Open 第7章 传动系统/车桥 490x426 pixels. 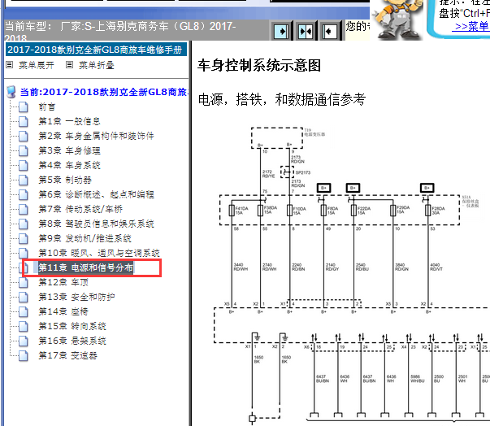pyautogui.click(x=80, y=209)
